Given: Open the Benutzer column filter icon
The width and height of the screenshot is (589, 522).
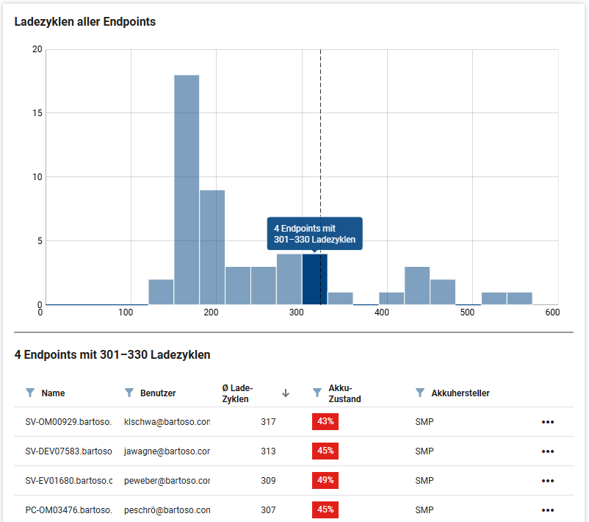Looking at the screenshot, I should pyautogui.click(x=129, y=393).
